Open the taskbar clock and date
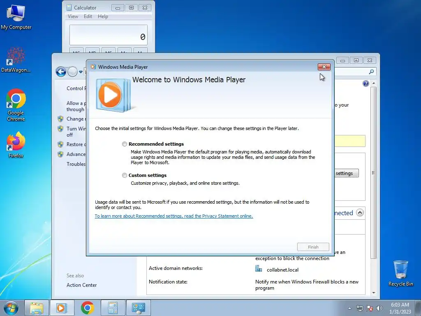The image size is (421, 316). pos(400,308)
